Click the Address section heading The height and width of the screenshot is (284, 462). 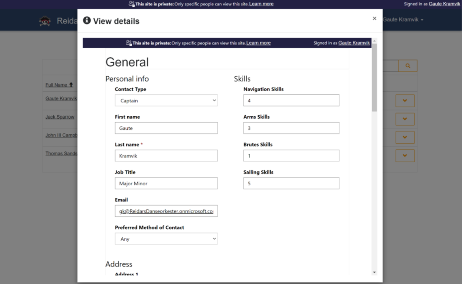pos(119,264)
